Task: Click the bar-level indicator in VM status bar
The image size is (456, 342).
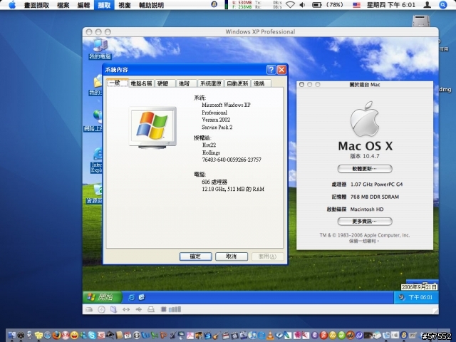Action: click(x=175, y=309)
